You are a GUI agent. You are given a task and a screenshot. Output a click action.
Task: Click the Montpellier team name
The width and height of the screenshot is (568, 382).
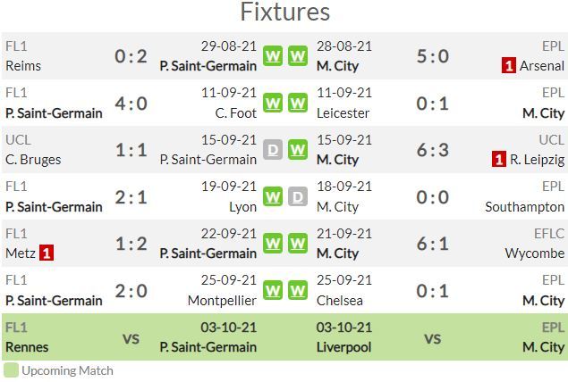coord(222,300)
